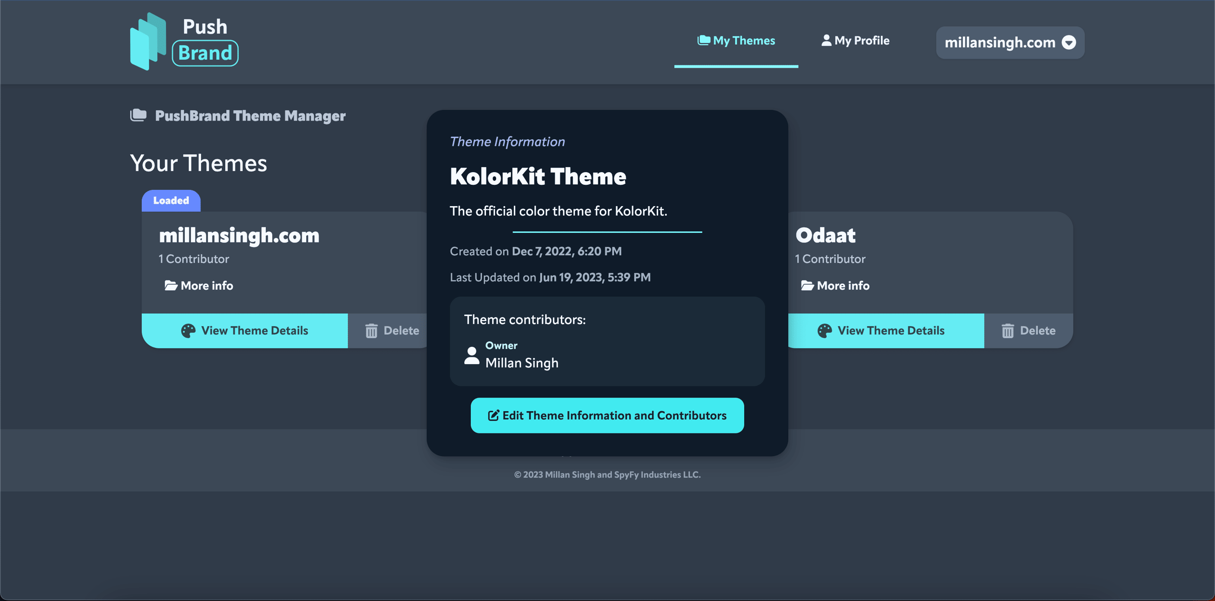Click the PushBrand logo icon
1215x601 pixels.
[x=148, y=42]
